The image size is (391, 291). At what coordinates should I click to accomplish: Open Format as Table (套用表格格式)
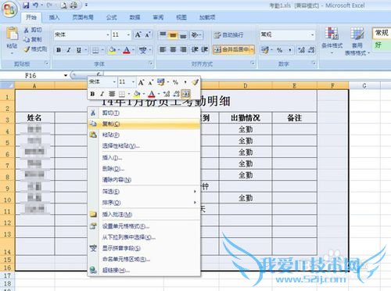pyautogui.click(x=357, y=41)
